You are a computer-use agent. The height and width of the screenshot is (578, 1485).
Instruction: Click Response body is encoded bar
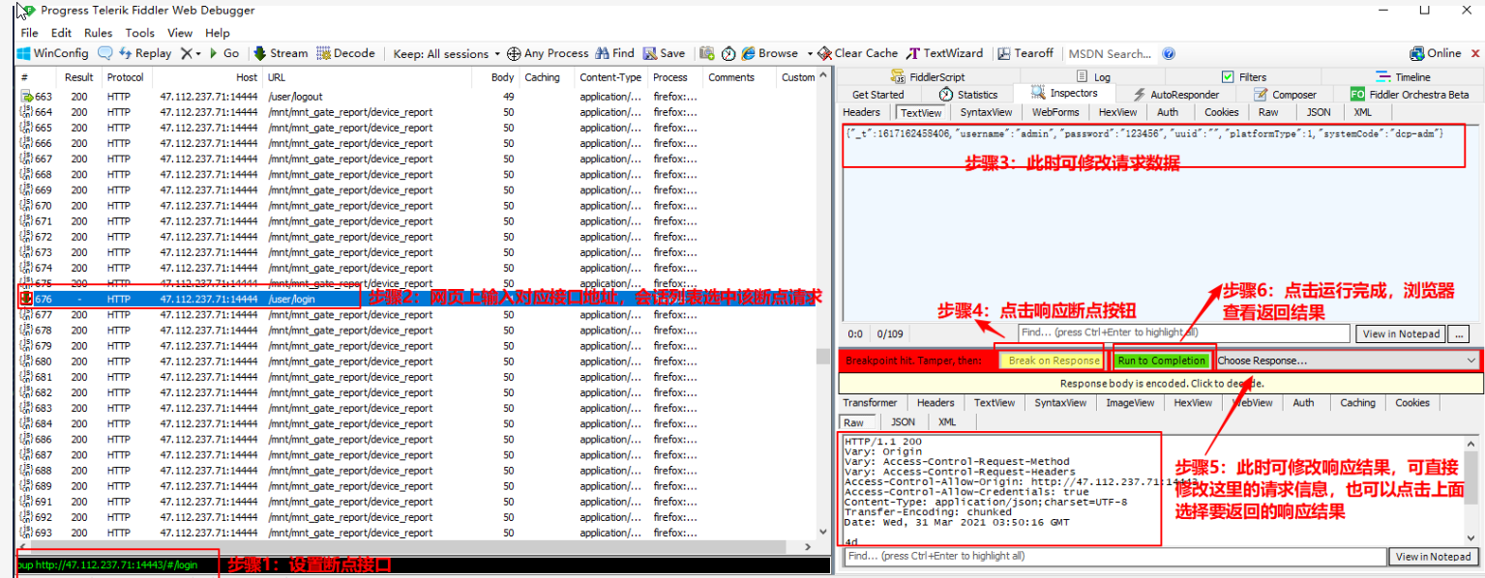1162,383
